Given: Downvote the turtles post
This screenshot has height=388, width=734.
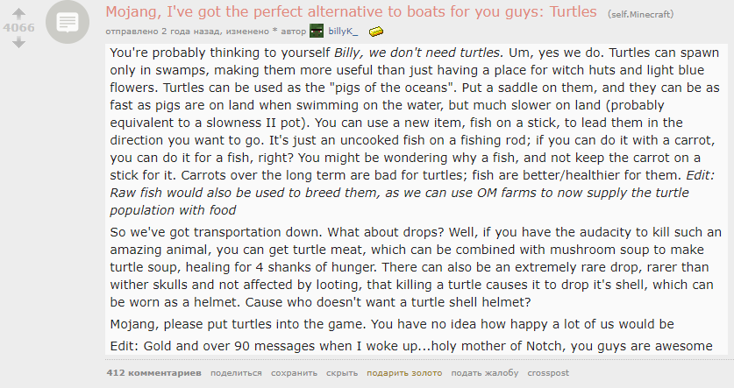Looking at the screenshot, I should [19, 42].
